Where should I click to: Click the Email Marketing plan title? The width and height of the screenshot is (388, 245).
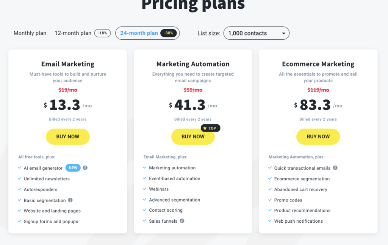pyautogui.click(x=68, y=64)
